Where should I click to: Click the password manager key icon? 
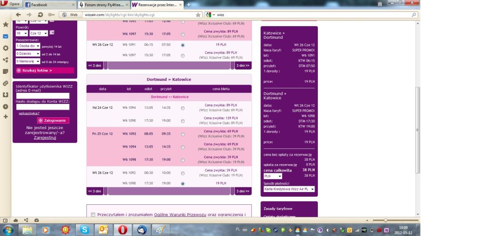[51, 15]
